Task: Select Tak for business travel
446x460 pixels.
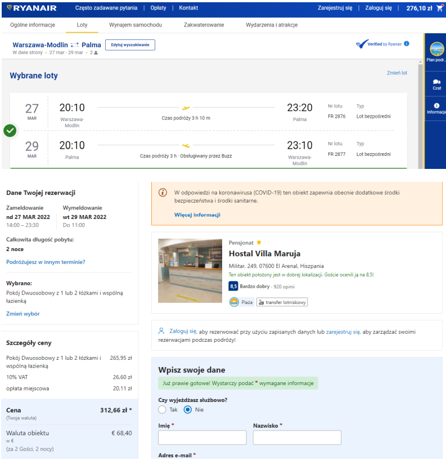Action: pos(162,409)
